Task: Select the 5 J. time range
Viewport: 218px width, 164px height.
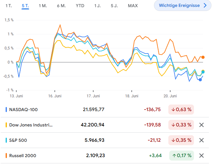Action: click(114, 6)
